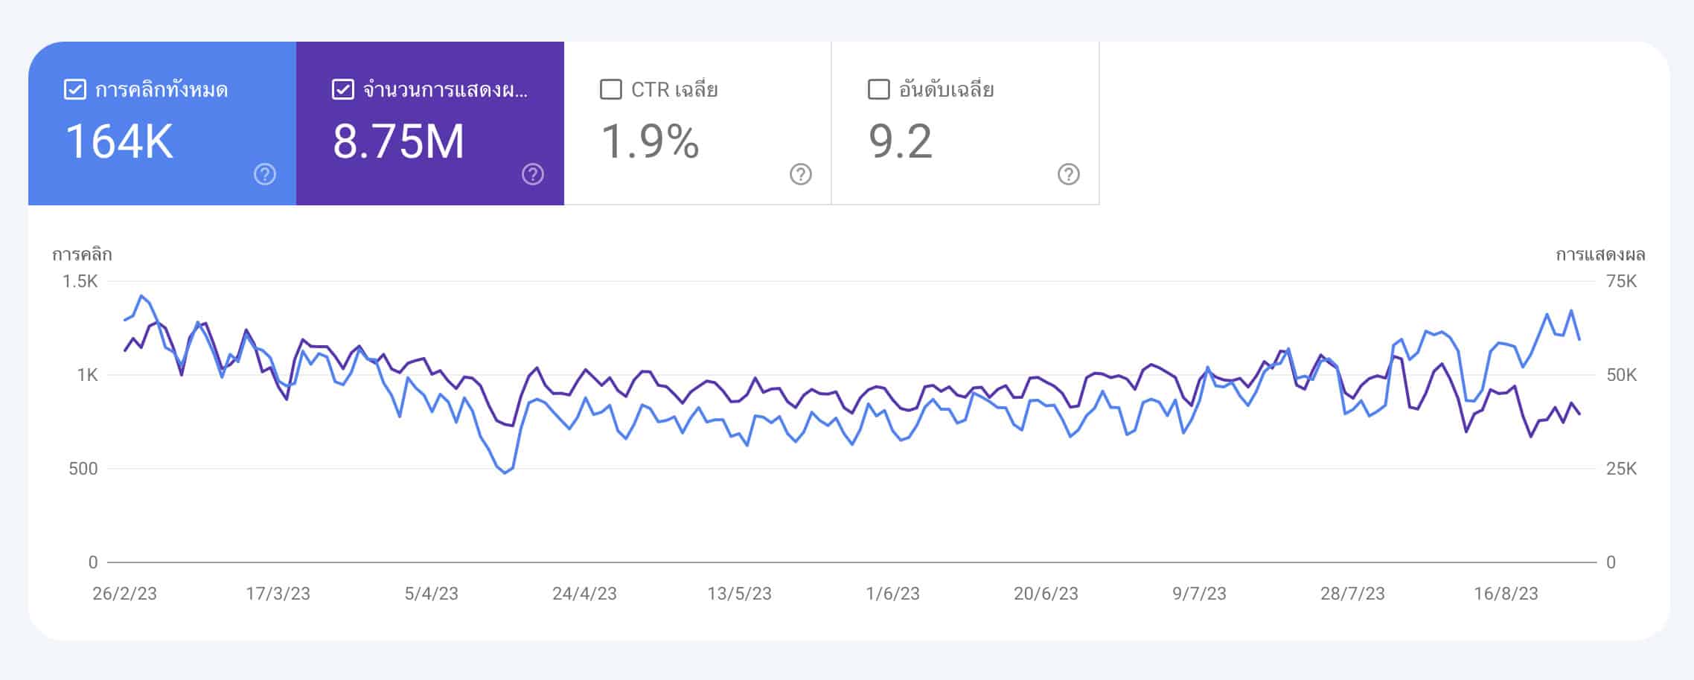Open help icon on impressions card
Viewport: 1694px width, 680px height.
[x=533, y=174]
